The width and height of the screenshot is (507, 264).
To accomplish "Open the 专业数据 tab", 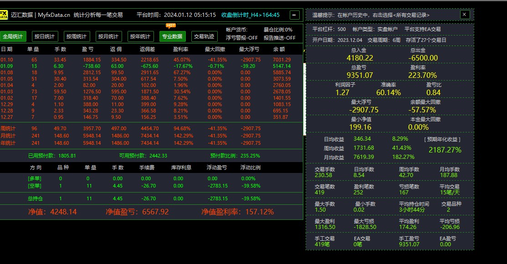I will 172,36.
